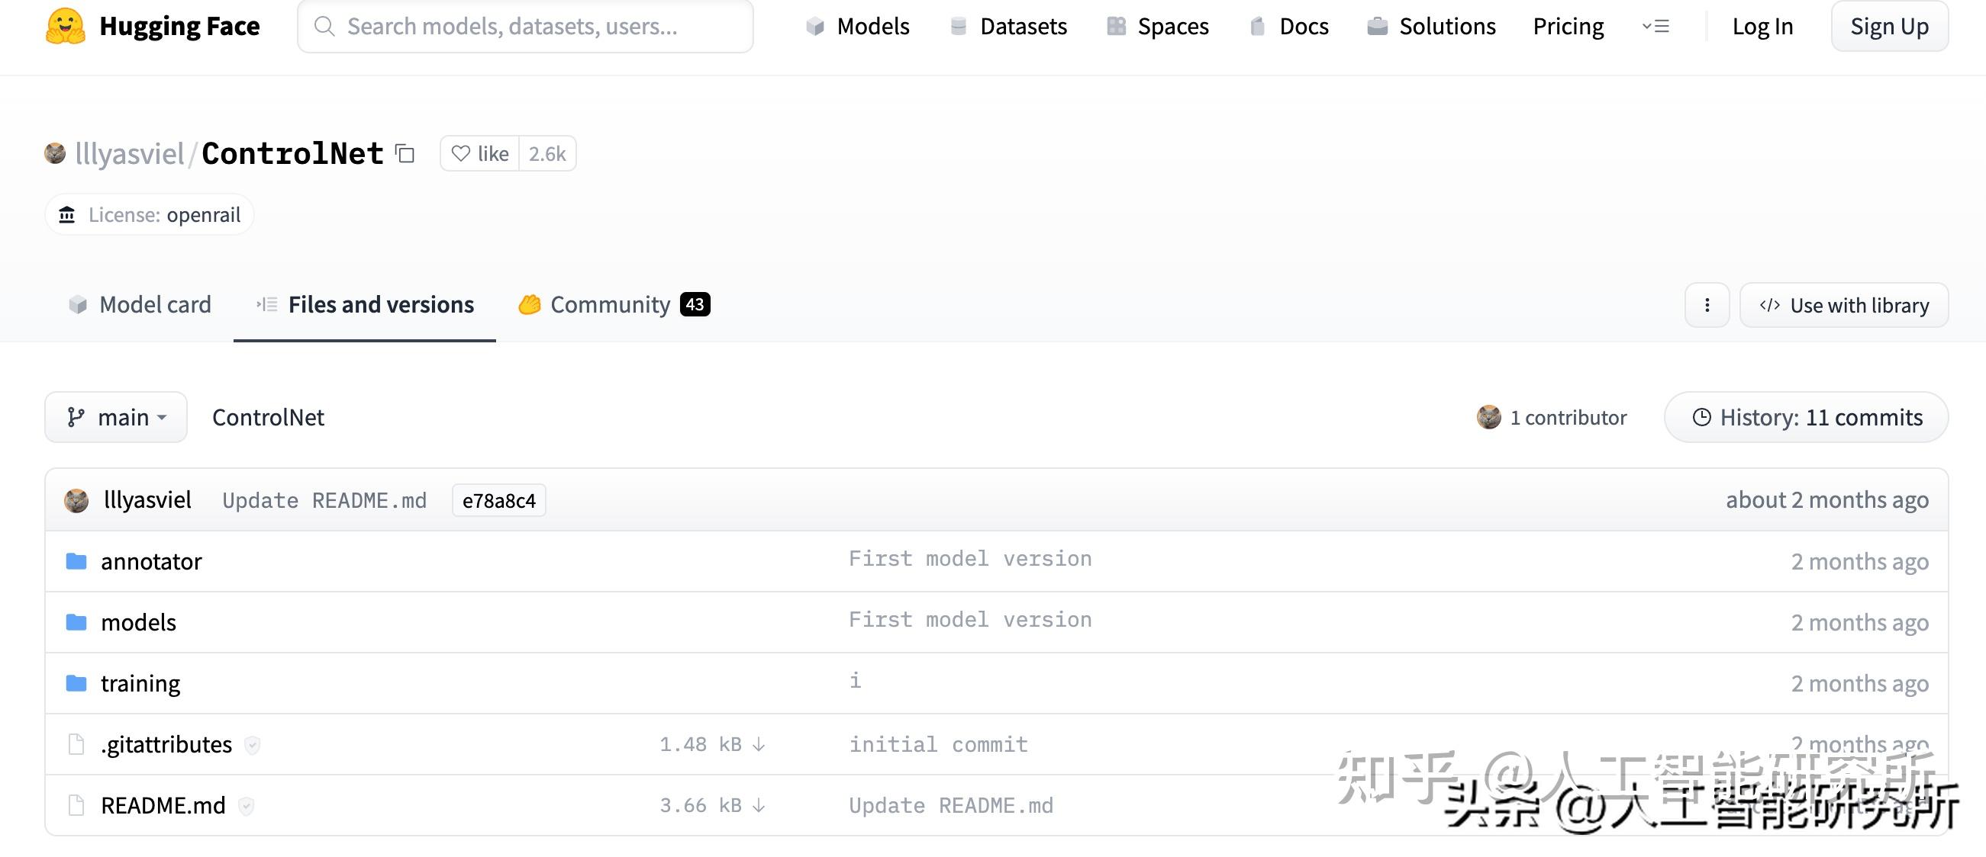Open the three-dot overflow menu
This screenshot has width=1986, height=857.
point(1706,305)
